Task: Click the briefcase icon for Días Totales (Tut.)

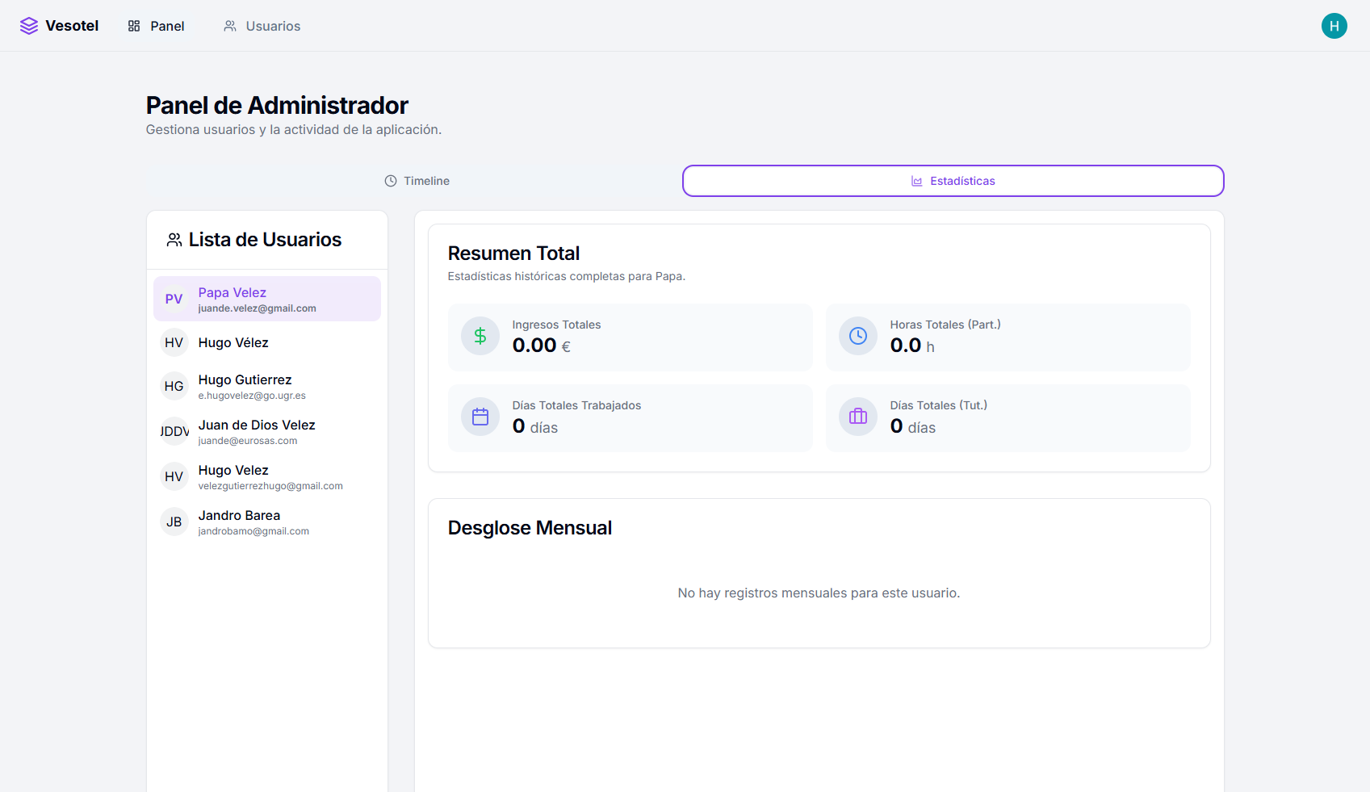Action: [x=858, y=417]
